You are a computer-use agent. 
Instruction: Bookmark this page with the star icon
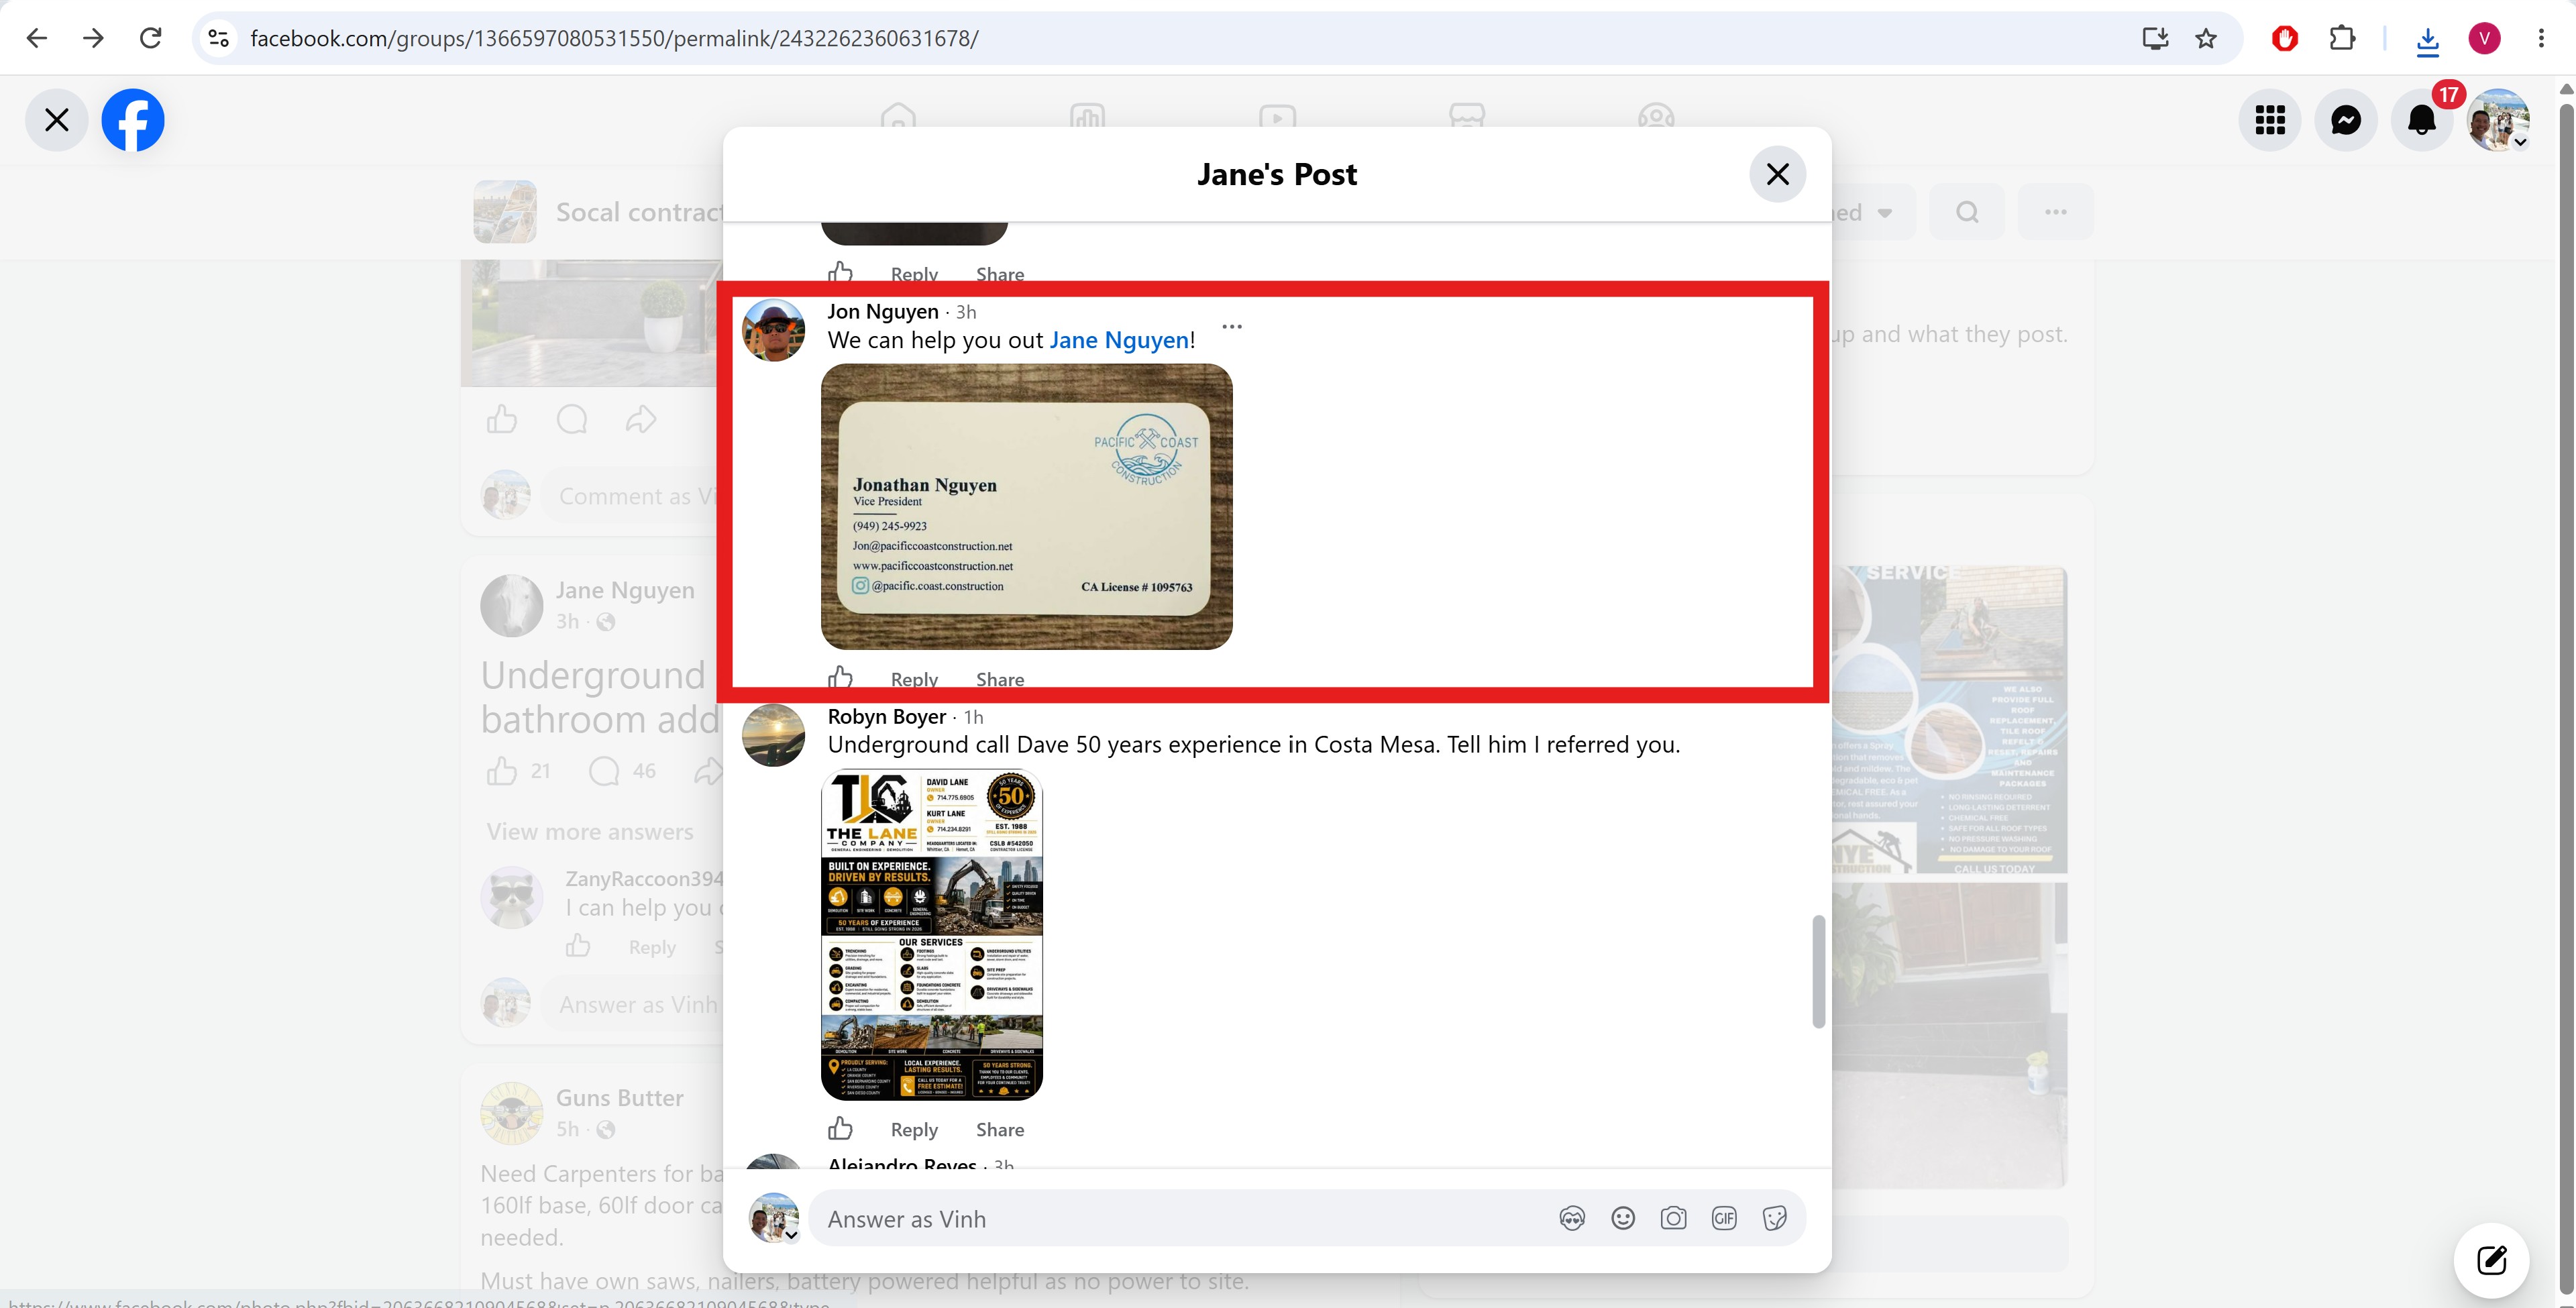[x=2206, y=38]
